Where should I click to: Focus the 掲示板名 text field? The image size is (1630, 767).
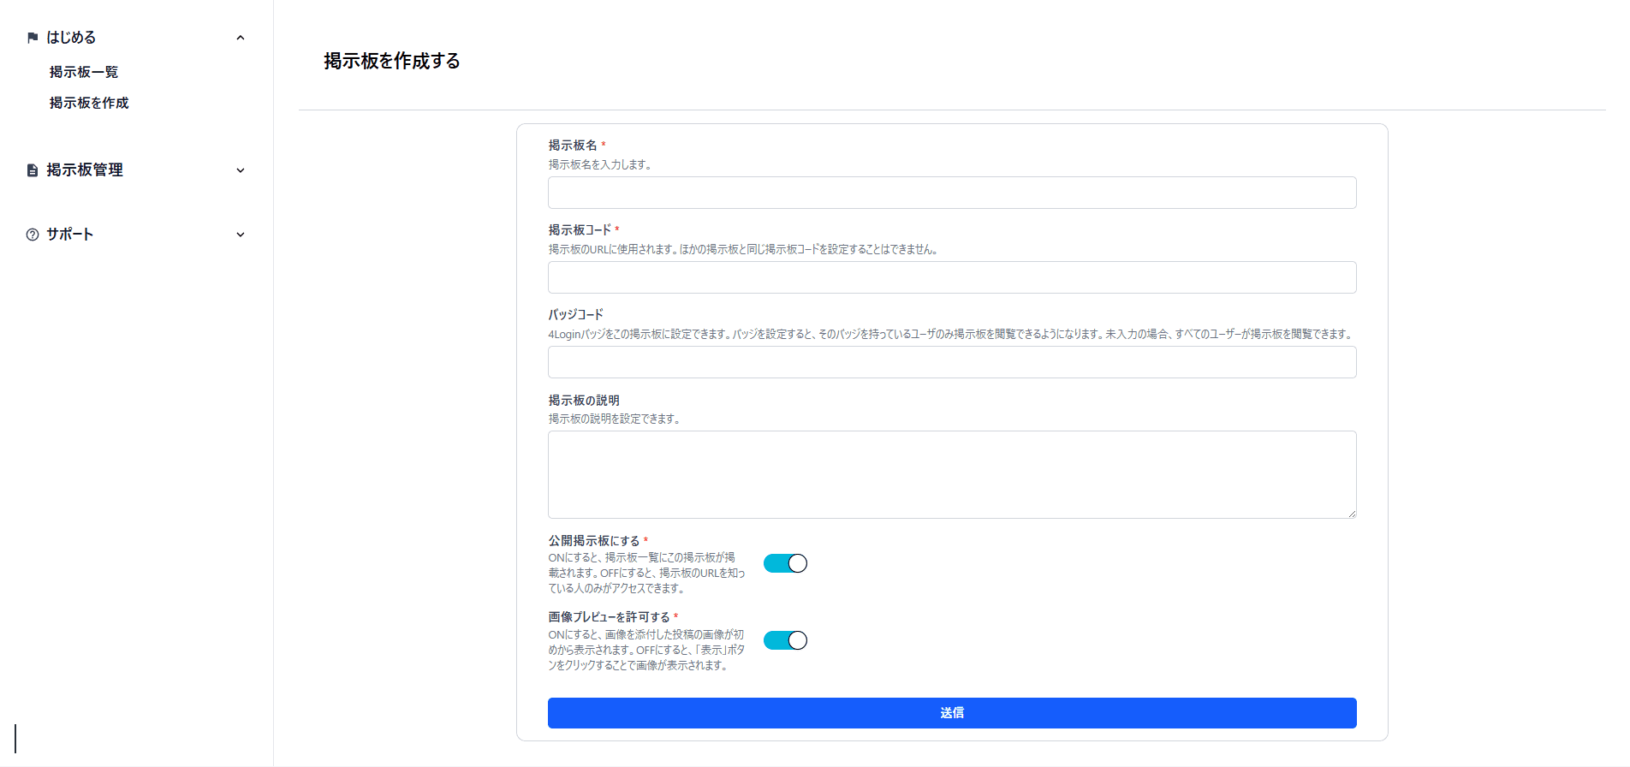pos(952,193)
